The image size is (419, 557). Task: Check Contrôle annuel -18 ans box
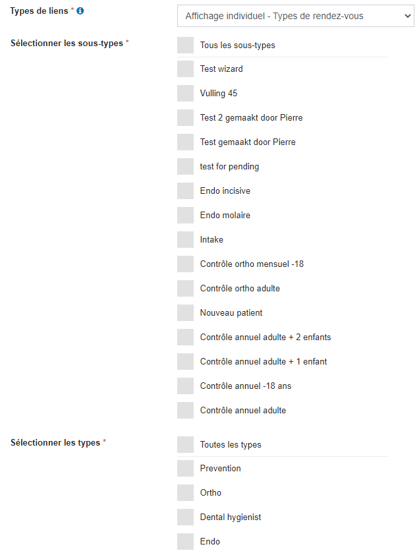tap(185, 386)
